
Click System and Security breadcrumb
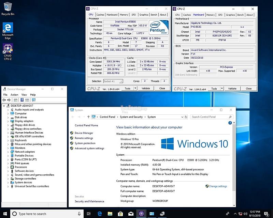coord(131,117)
